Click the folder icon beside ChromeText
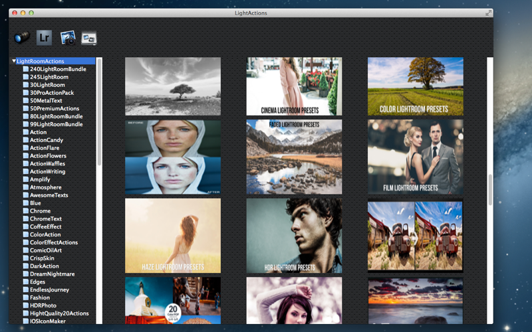This screenshot has height=332, width=532. tap(26, 218)
